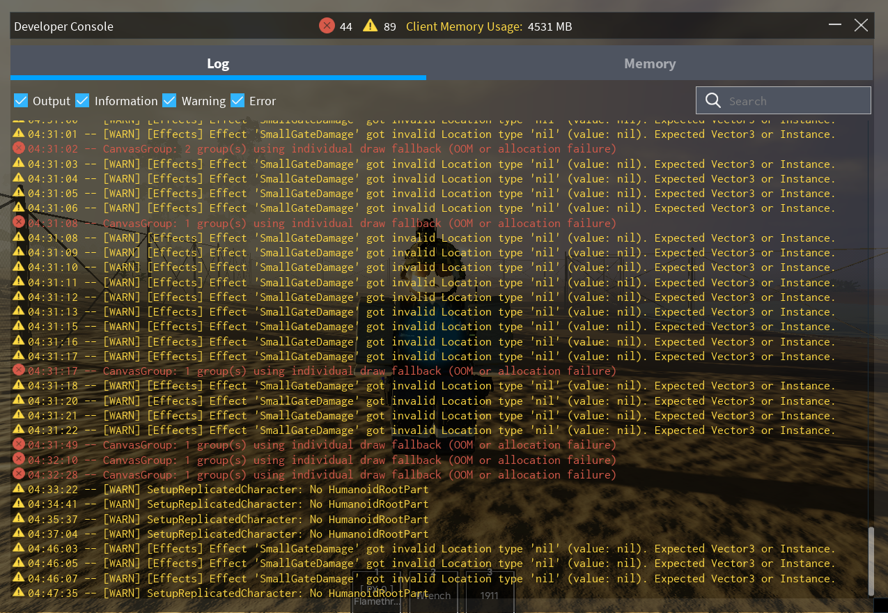Minimize the Developer Console window

pos(836,26)
